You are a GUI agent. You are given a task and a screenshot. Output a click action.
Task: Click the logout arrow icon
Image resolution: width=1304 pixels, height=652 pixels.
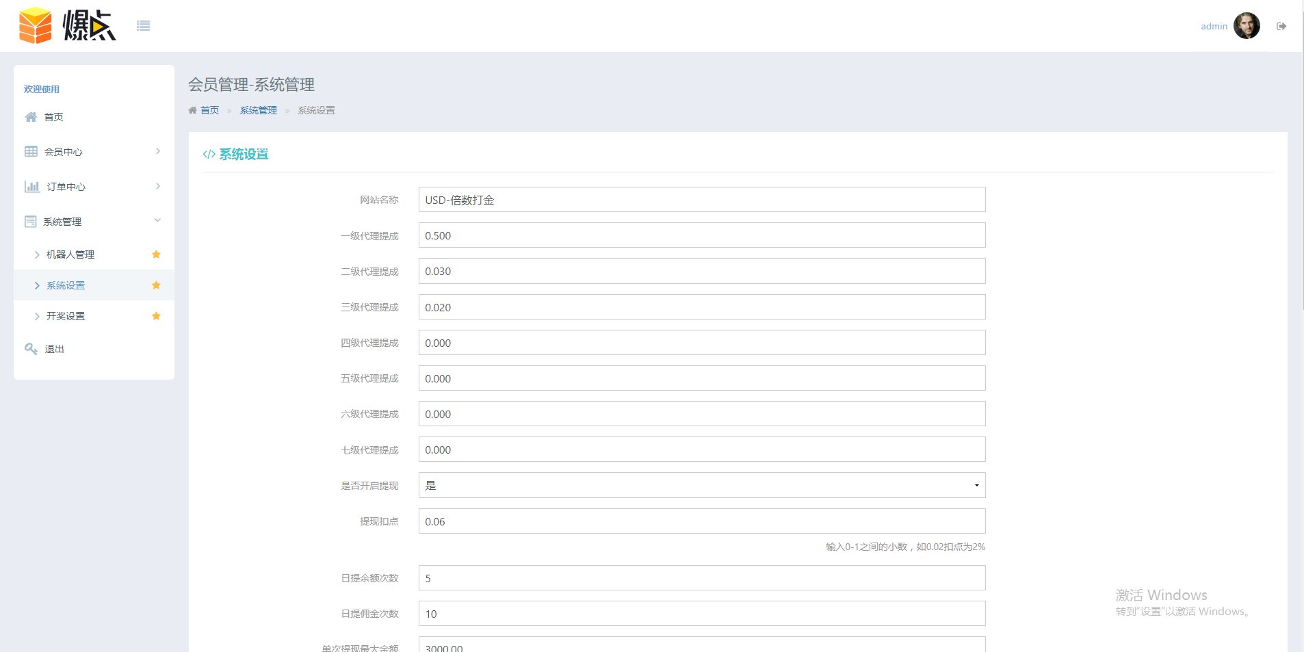[x=1281, y=26]
